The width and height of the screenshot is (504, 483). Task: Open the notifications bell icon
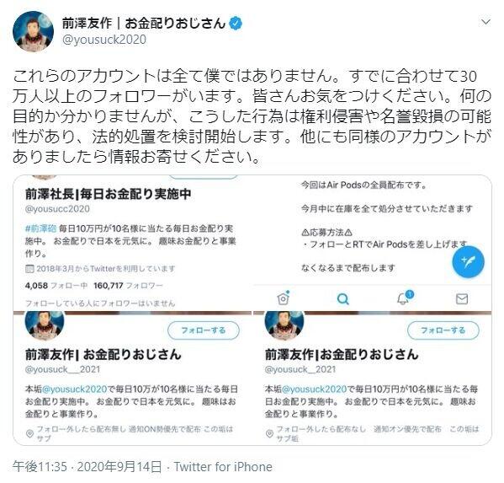point(404,298)
